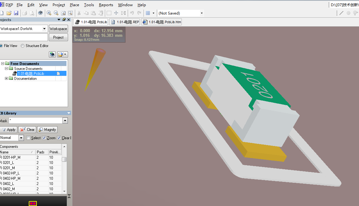The image size is (359, 206).
Task: Open the Reports menu
Action: tap(106, 5)
